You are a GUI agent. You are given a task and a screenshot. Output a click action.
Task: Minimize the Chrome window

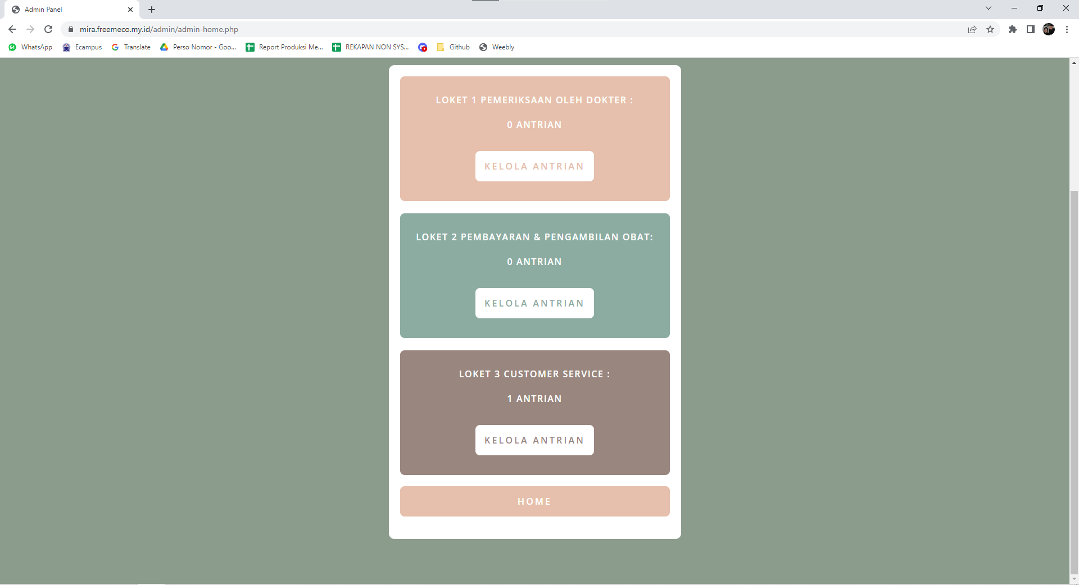[x=1014, y=8]
